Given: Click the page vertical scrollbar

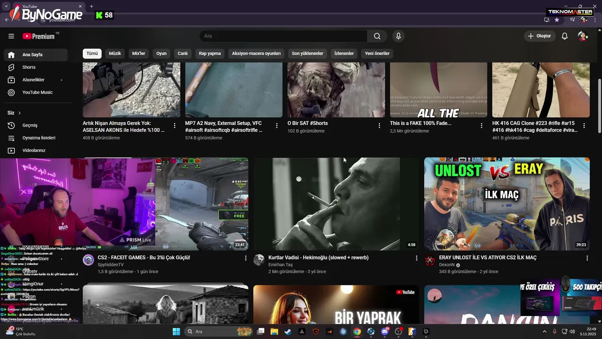Looking at the screenshot, I should click(599, 106).
